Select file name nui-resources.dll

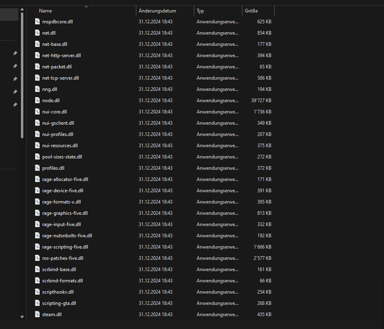60,146
